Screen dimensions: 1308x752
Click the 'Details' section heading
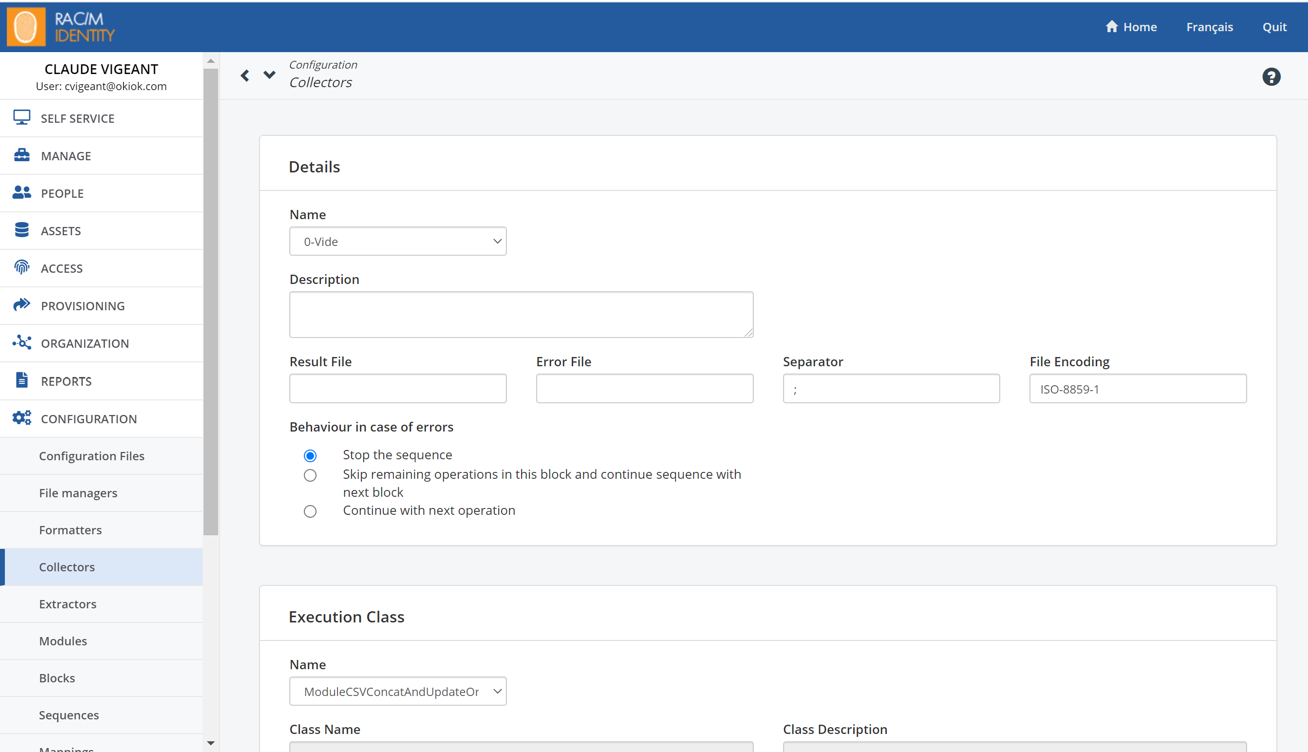(x=314, y=167)
